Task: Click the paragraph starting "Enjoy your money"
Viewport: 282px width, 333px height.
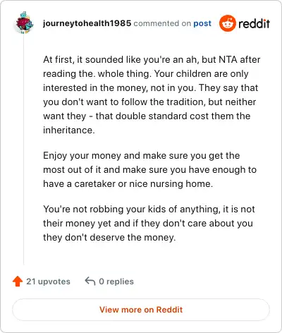Action: tap(149, 169)
